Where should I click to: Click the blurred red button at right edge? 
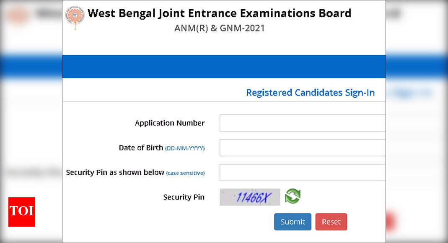[391, 222]
